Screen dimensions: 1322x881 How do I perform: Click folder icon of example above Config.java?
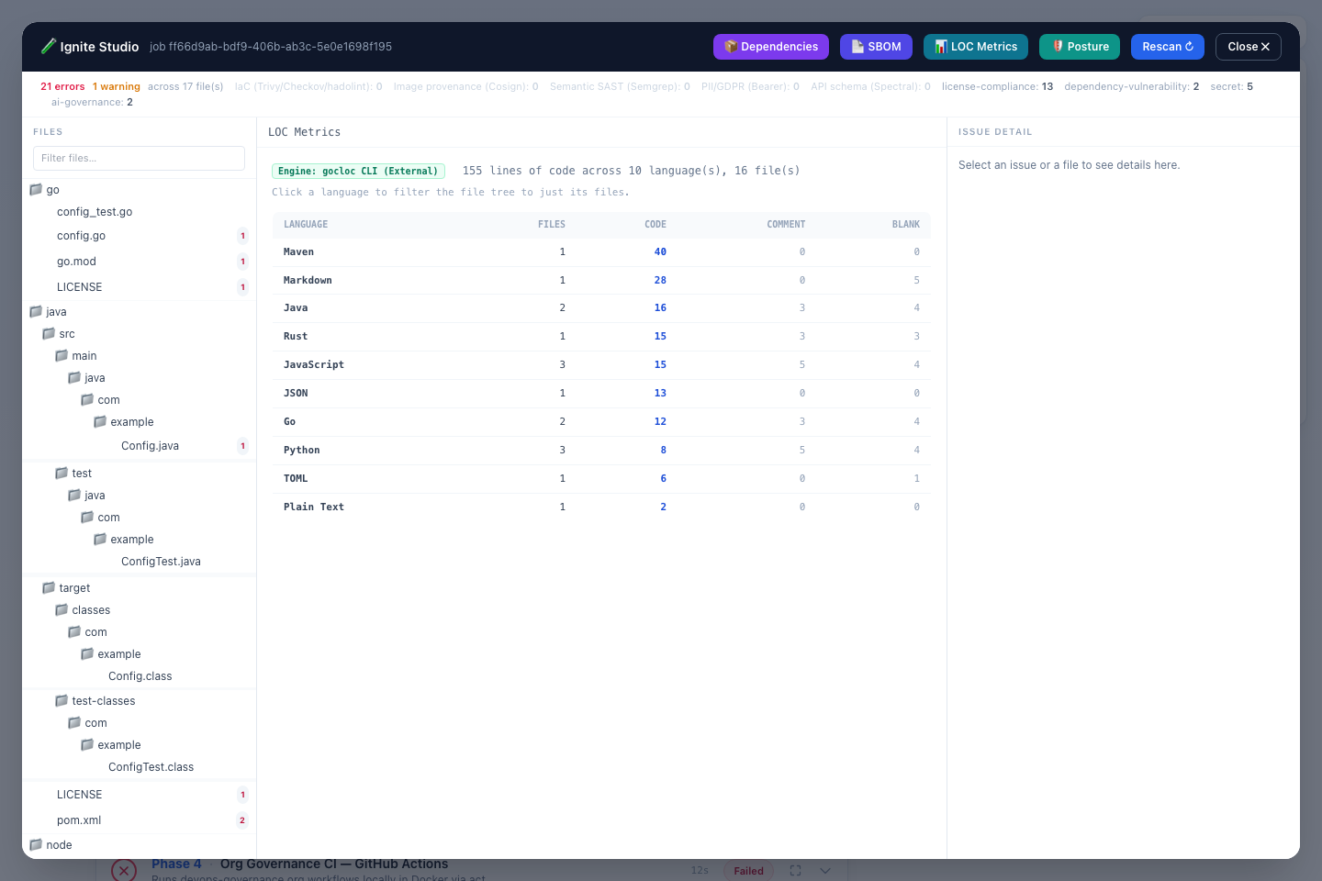coord(100,421)
